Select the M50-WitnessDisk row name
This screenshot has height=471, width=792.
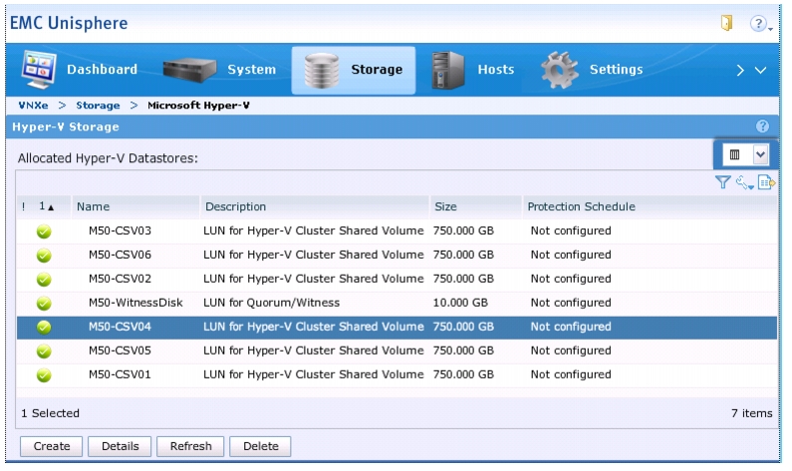[135, 303]
